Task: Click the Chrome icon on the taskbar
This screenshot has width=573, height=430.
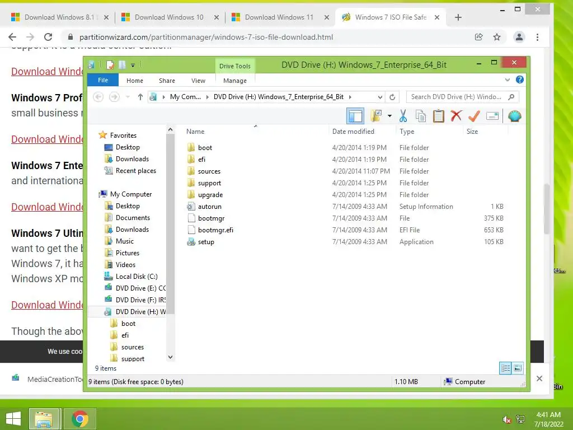Action: 79,419
